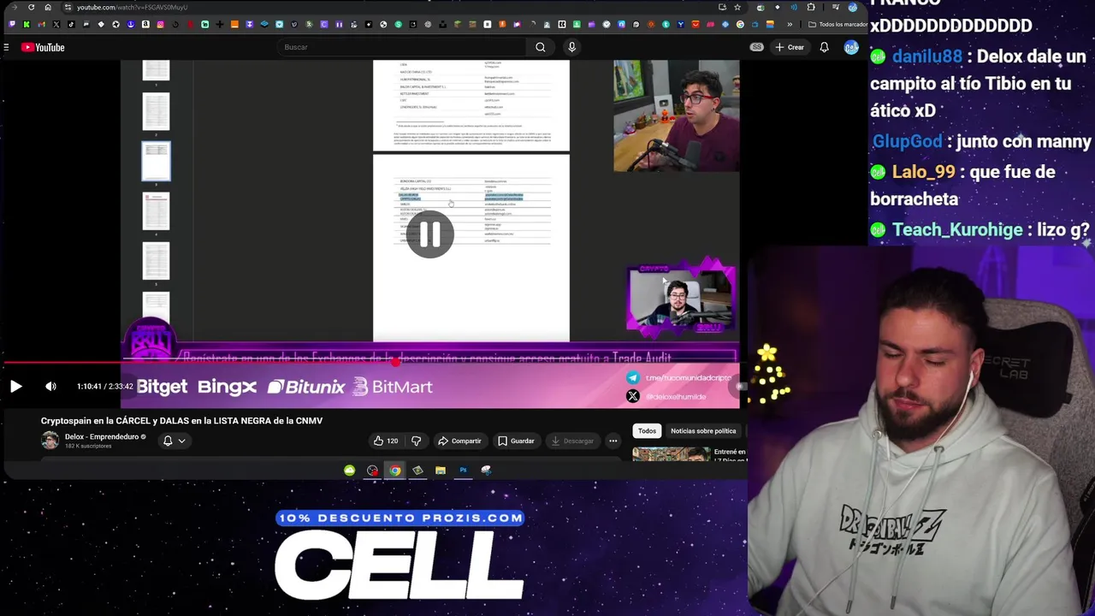Expand notification options chevron beside the bell
Viewport: 1095px width, 616px height.
181,441
